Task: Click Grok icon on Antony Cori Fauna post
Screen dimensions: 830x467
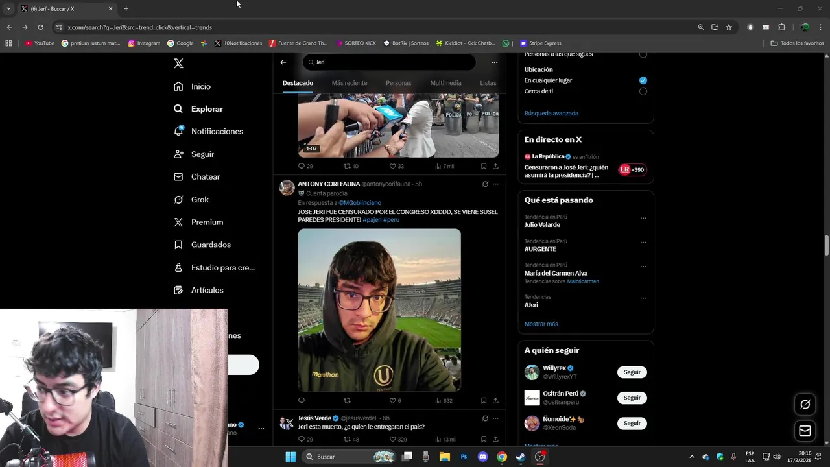Action: pyautogui.click(x=485, y=184)
